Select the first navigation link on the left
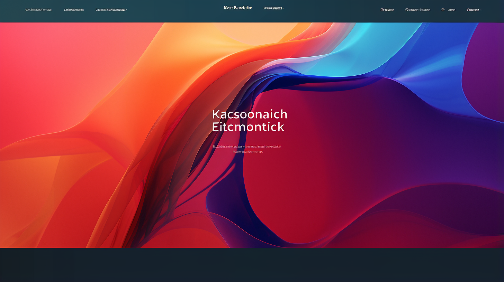 38,10
